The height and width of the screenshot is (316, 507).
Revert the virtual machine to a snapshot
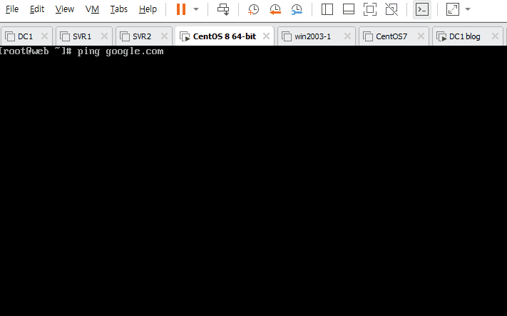click(275, 9)
